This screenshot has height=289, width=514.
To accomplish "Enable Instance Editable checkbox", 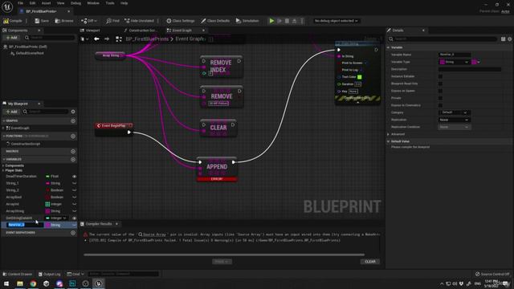I will 440,76.
